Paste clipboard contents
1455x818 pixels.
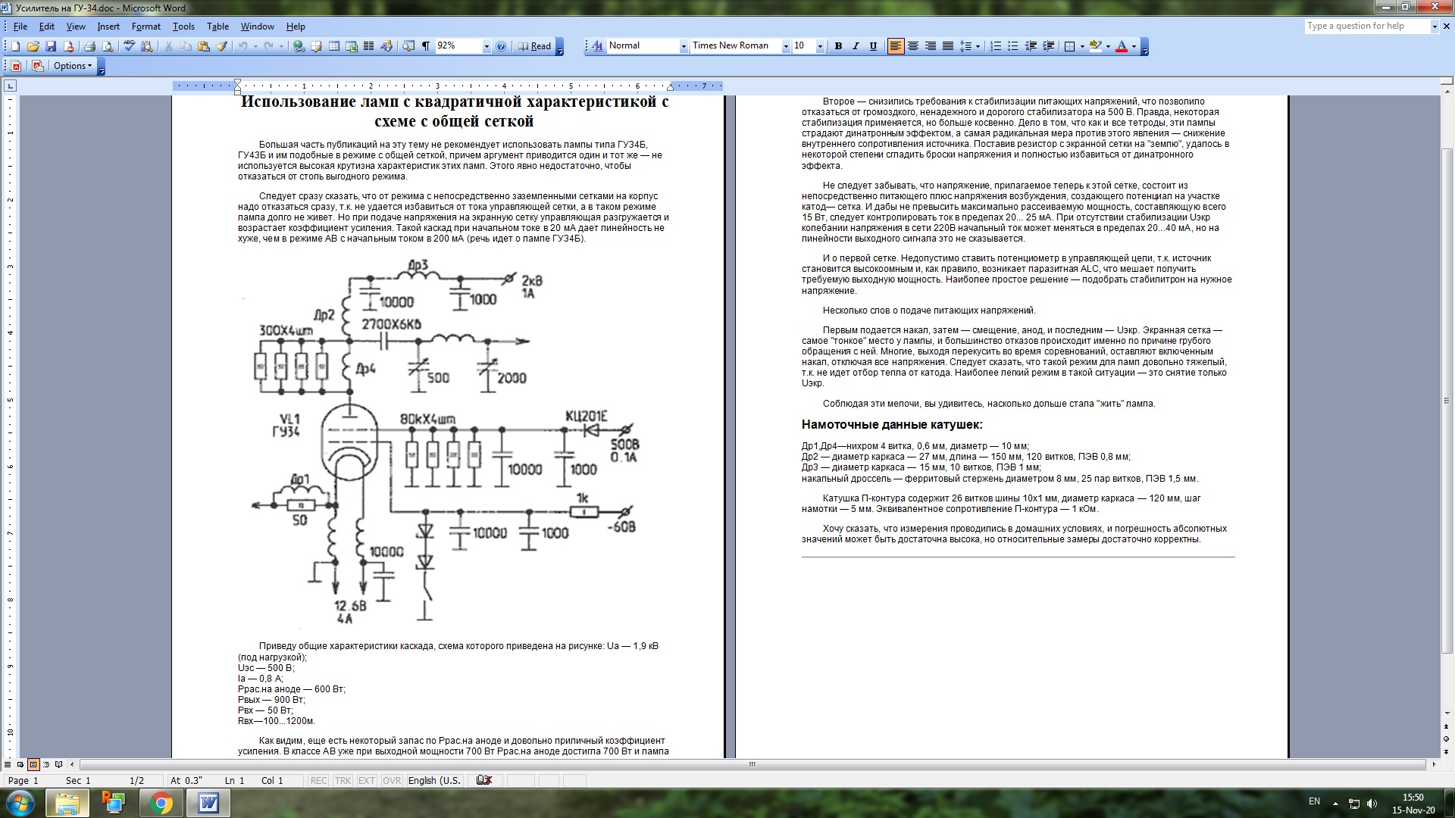(204, 46)
